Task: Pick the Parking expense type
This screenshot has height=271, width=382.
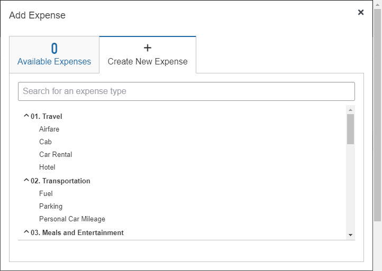Action: tap(51, 206)
